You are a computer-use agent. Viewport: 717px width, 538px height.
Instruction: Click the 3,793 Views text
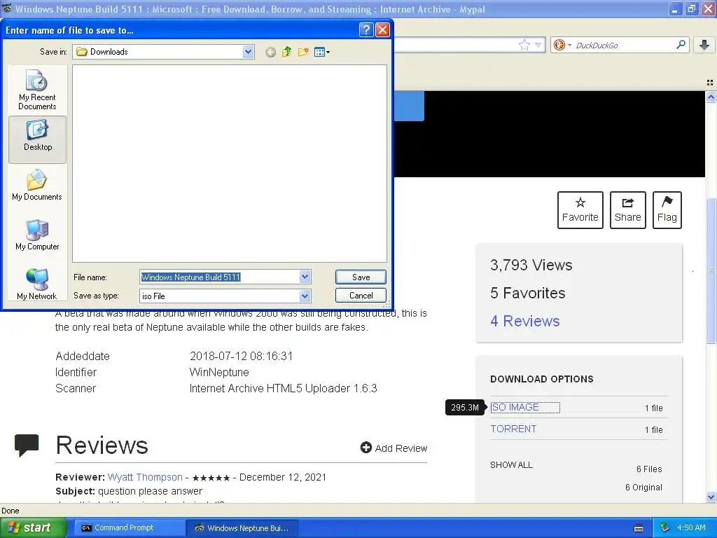[x=531, y=265]
